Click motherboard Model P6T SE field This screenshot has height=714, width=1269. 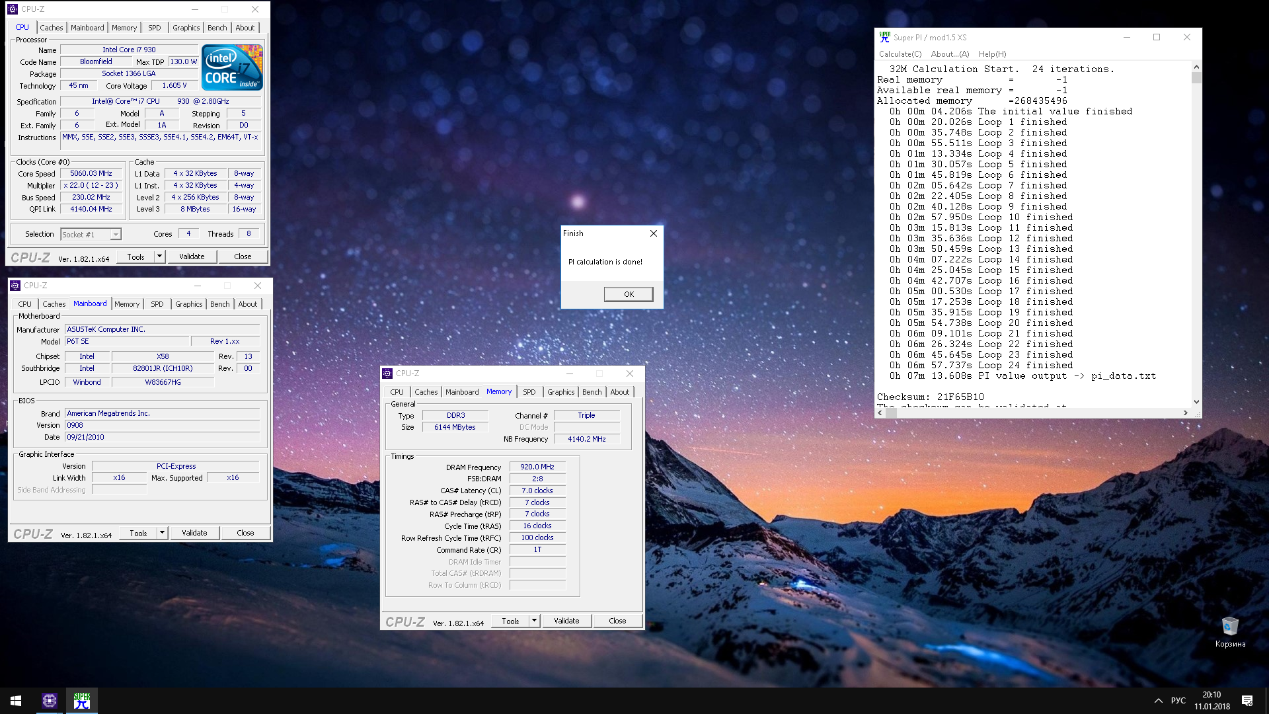(x=126, y=341)
